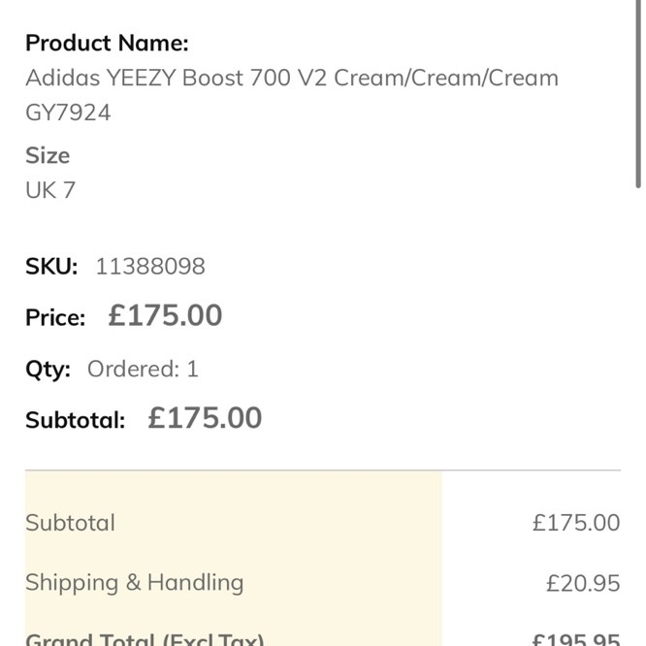Click the Shipping & Handling label
This screenshot has height=646, width=646.
click(x=134, y=583)
